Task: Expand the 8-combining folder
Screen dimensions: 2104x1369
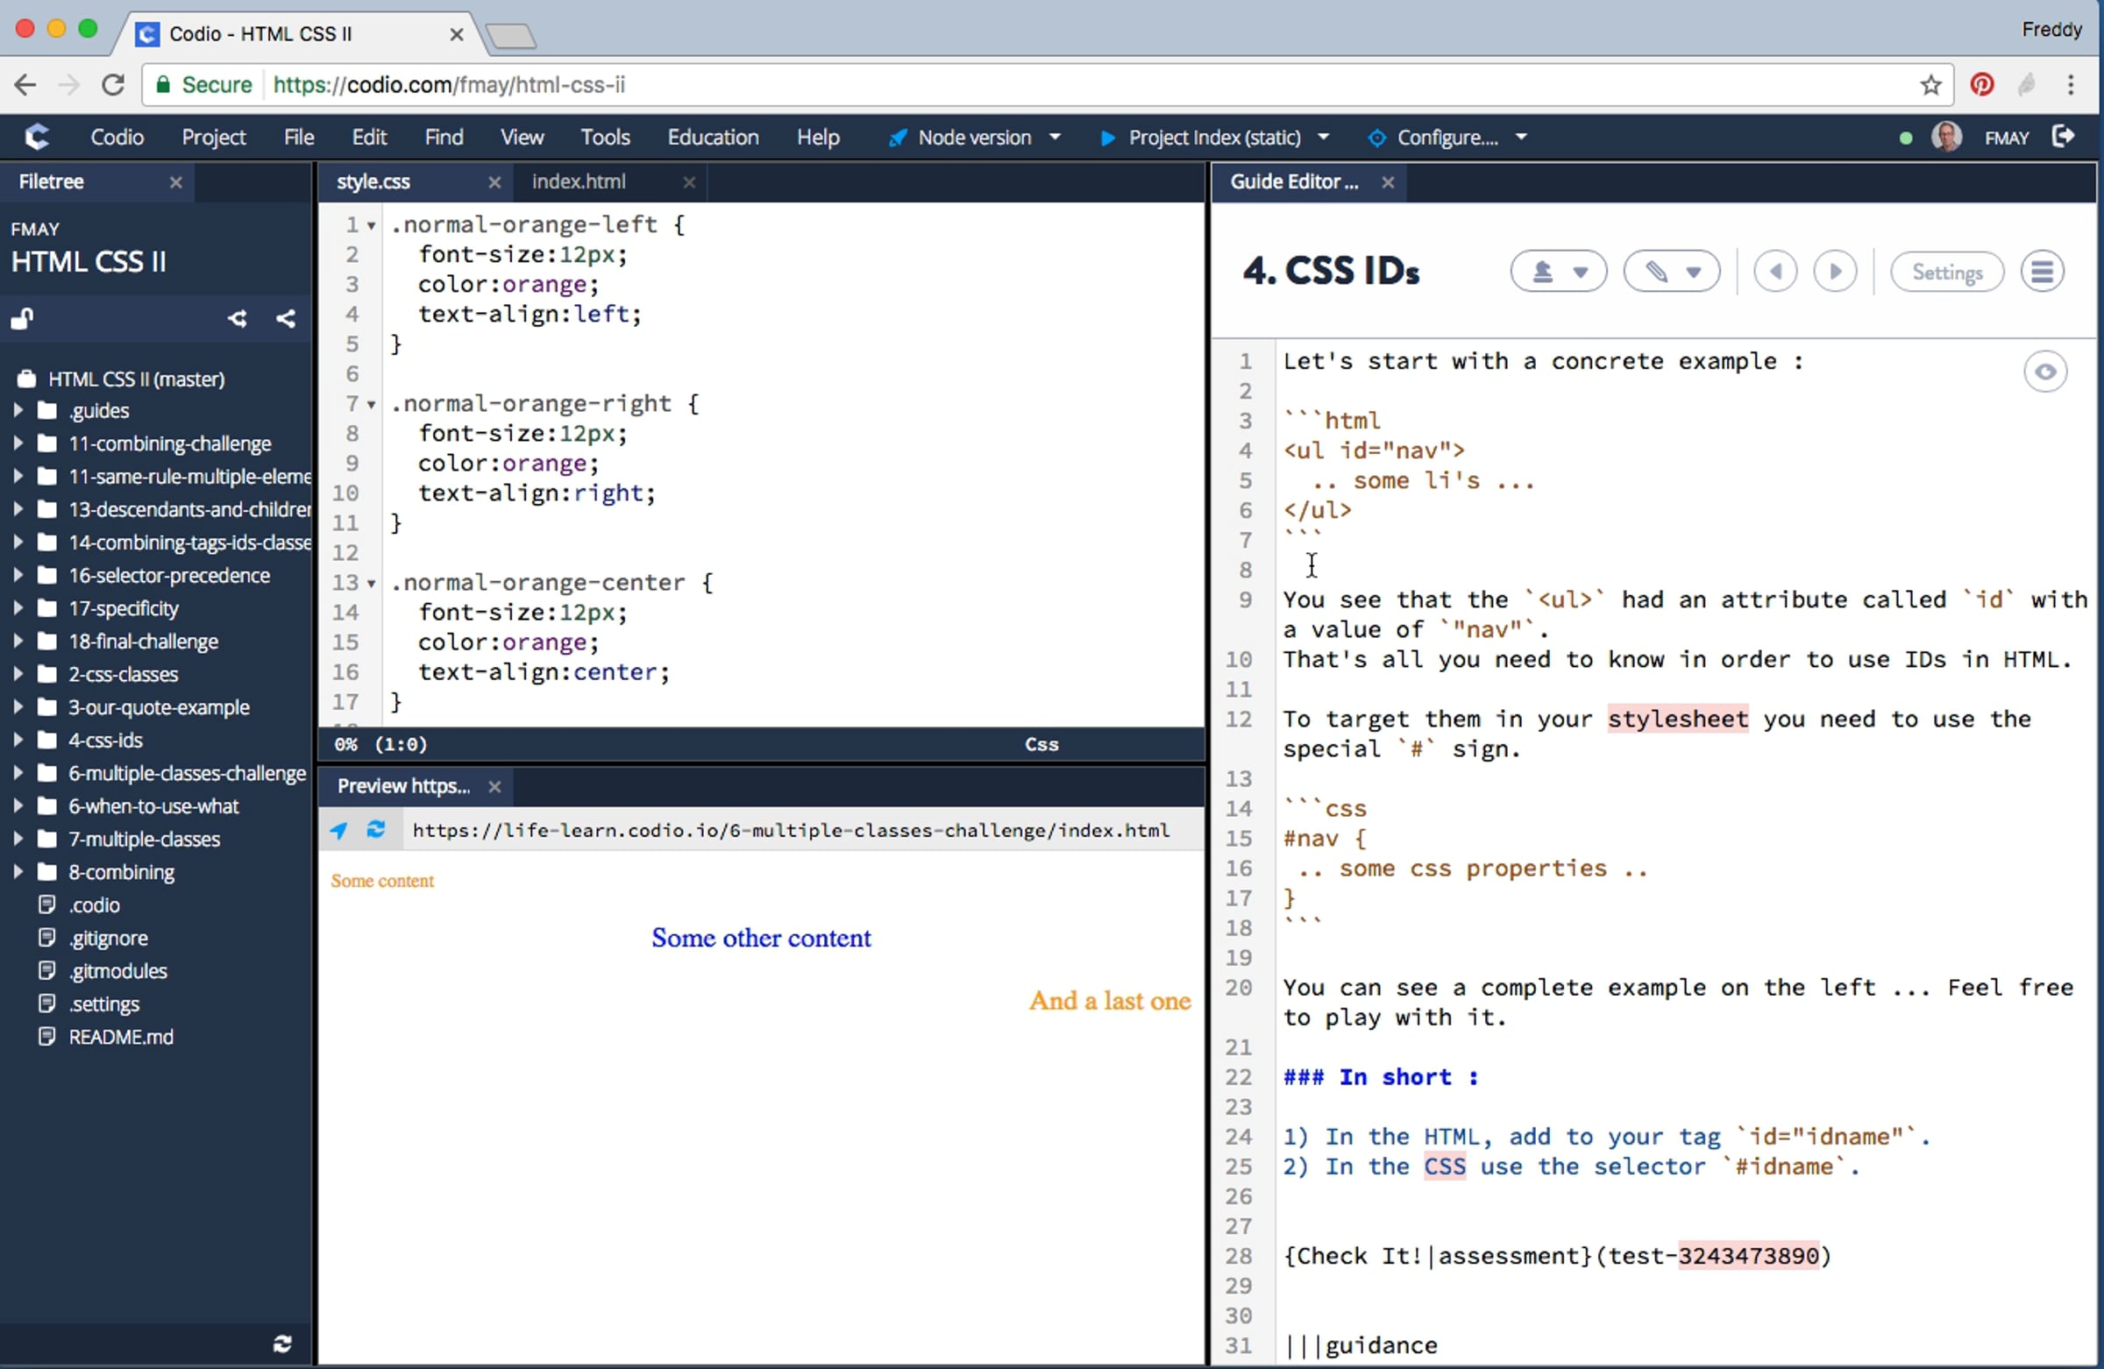Action: (18, 871)
